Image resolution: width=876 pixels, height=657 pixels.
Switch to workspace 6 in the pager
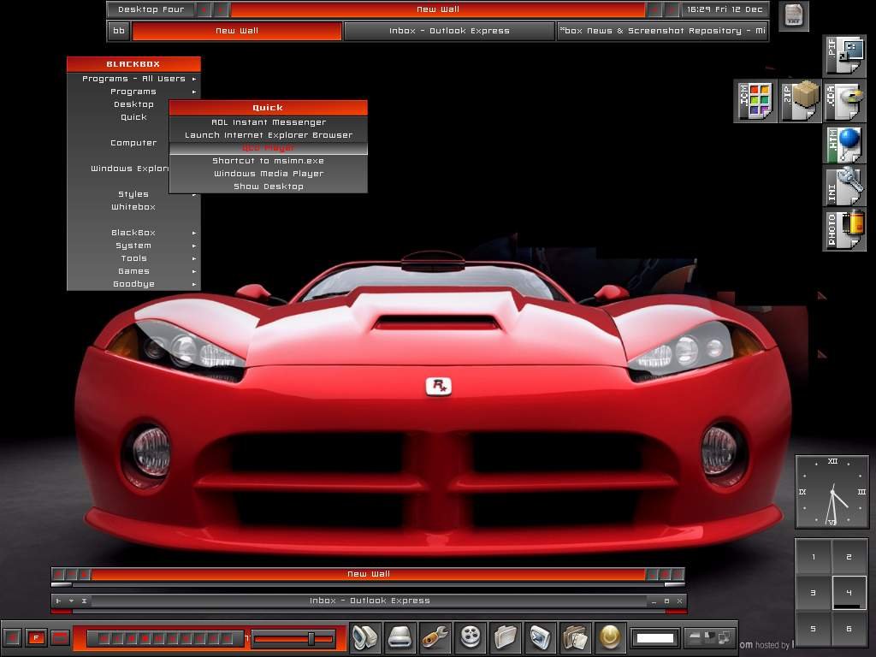coord(849,629)
